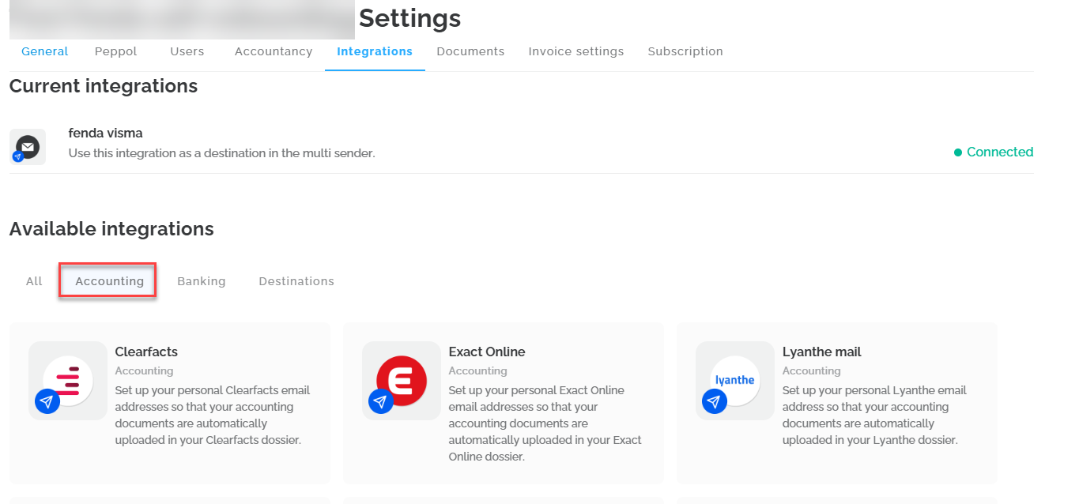Click the Exact Online logo icon
This screenshot has width=1079, height=504.
coord(402,381)
